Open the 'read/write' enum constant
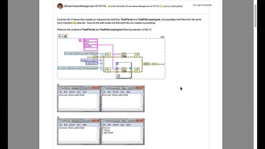 coord(92,63)
